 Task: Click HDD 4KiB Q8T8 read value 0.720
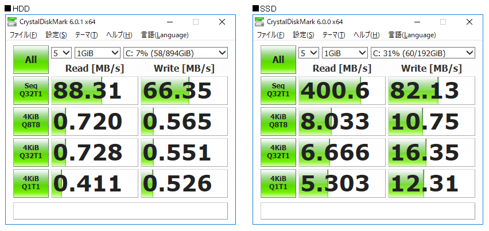point(95,122)
